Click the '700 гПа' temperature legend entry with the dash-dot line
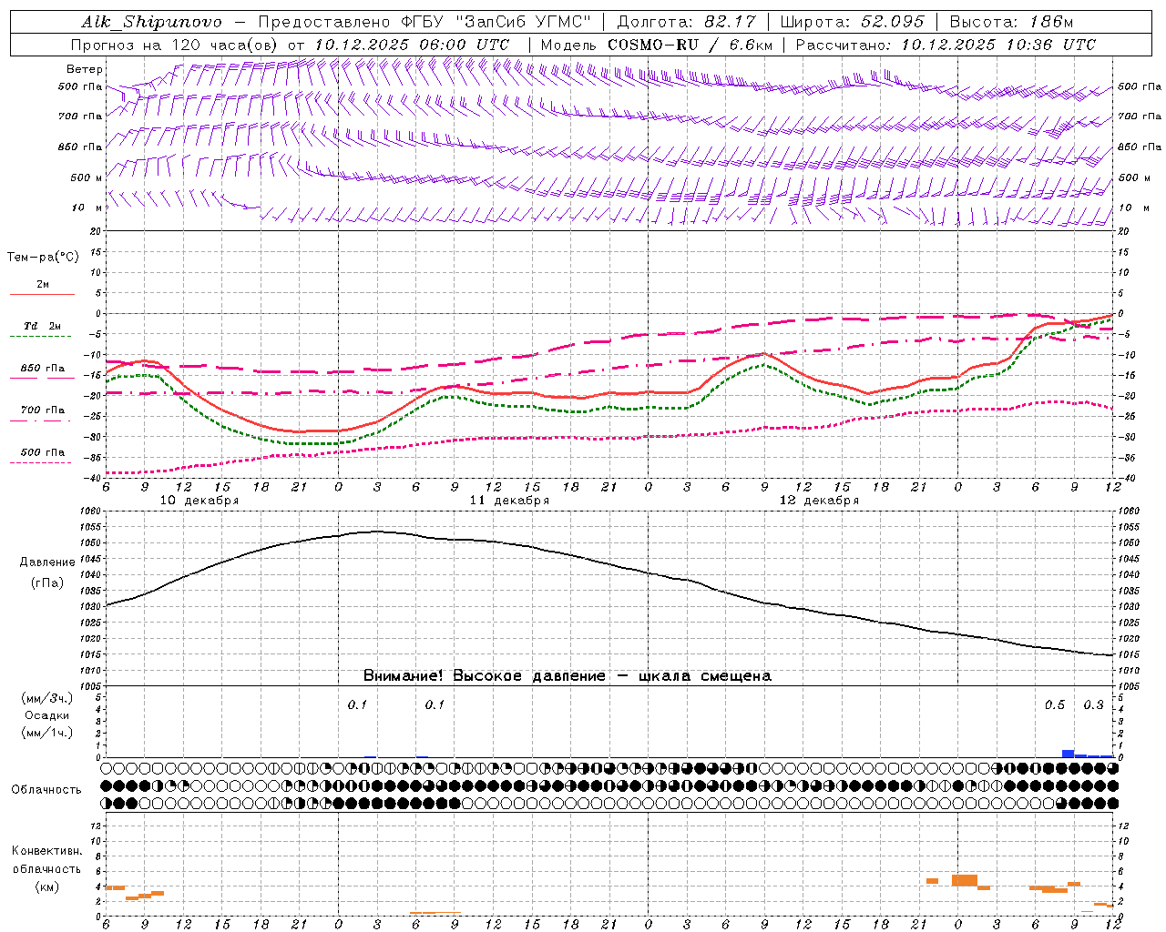The image size is (1166, 932). pos(42,410)
